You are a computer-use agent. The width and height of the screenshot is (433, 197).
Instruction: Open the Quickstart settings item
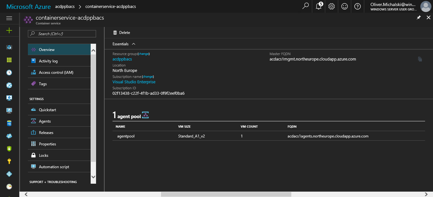point(59,110)
